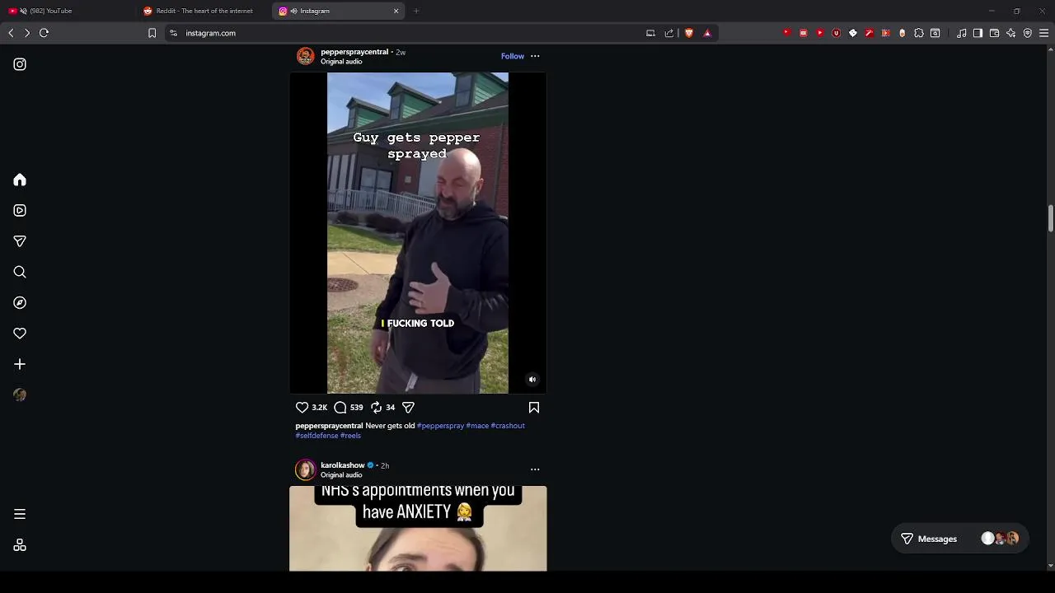
Task: Toggle sound on the pepper spray video
Action: click(x=532, y=380)
